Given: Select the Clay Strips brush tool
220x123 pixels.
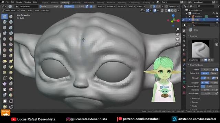Looking at the screenshot, I should pyautogui.click(x=11, y=22).
